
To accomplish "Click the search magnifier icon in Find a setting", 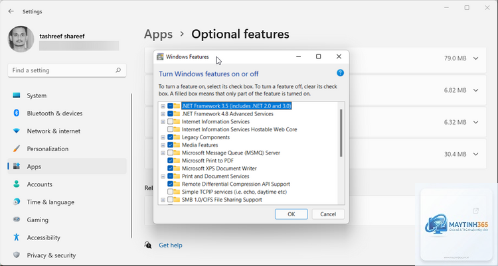I will coord(118,70).
